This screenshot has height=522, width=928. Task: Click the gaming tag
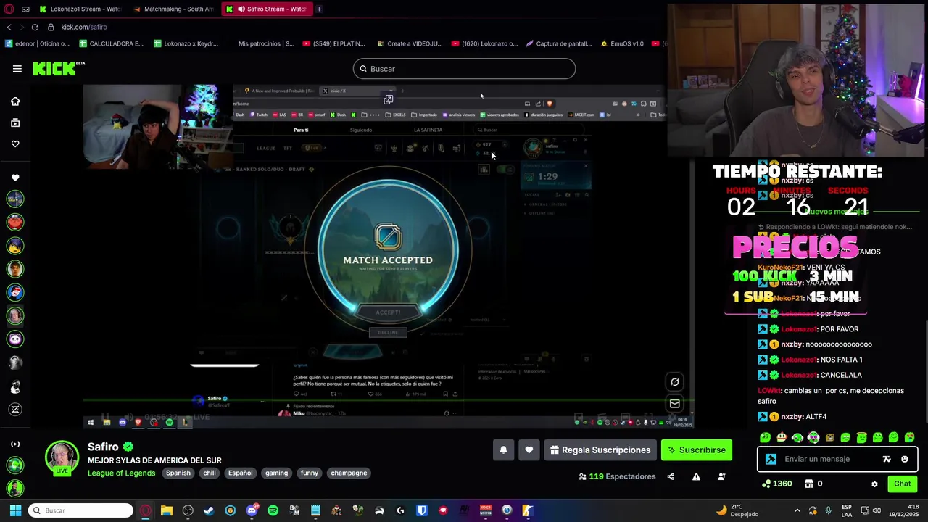pyautogui.click(x=276, y=473)
